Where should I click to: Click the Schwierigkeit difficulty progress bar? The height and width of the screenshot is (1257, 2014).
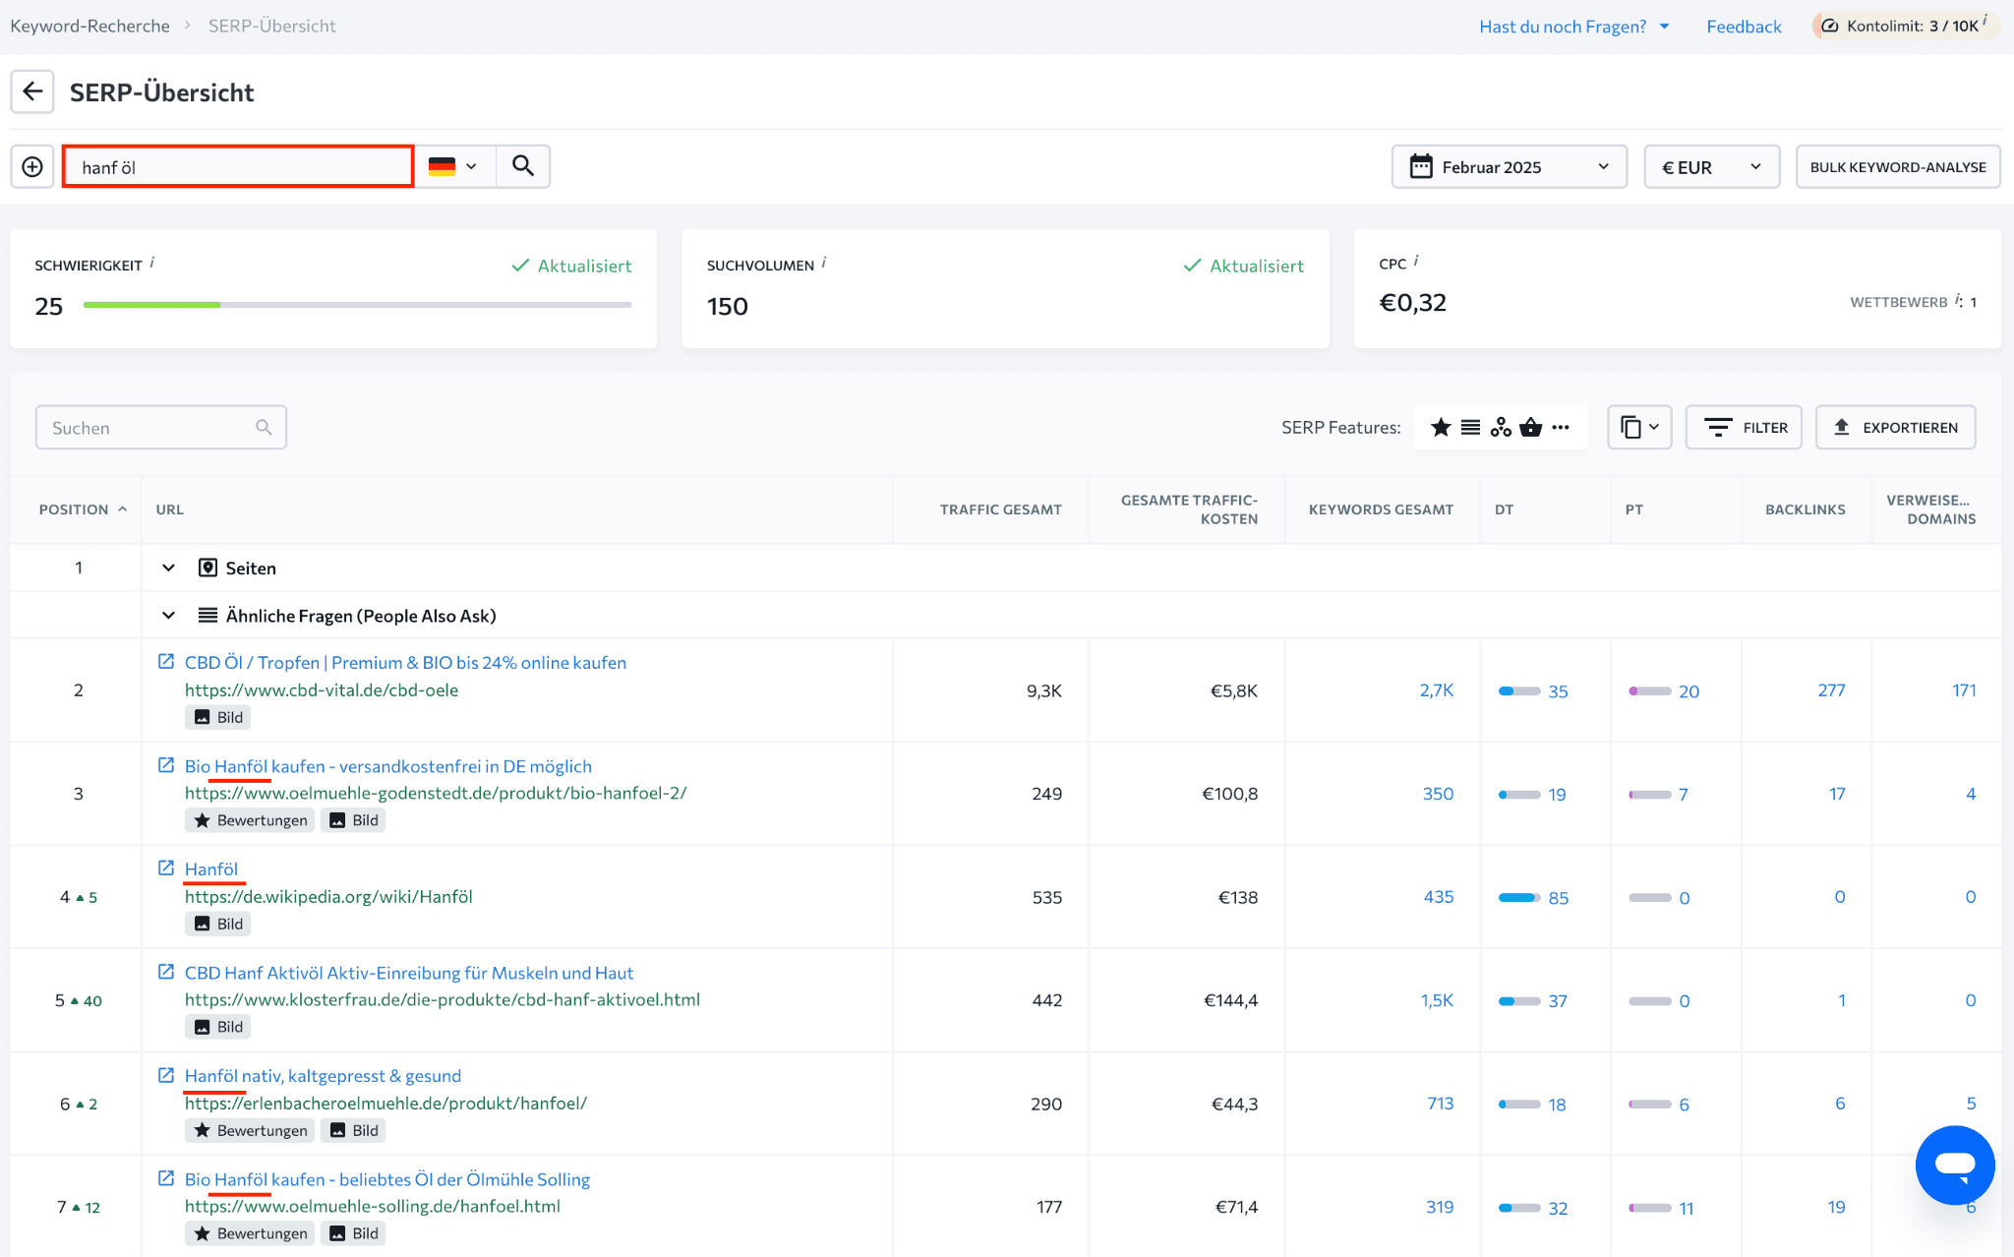pyautogui.click(x=357, y=305)
